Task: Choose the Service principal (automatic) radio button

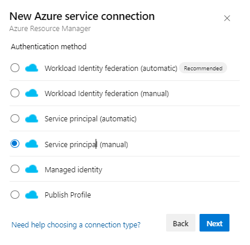Action: (x=15, y=118)
